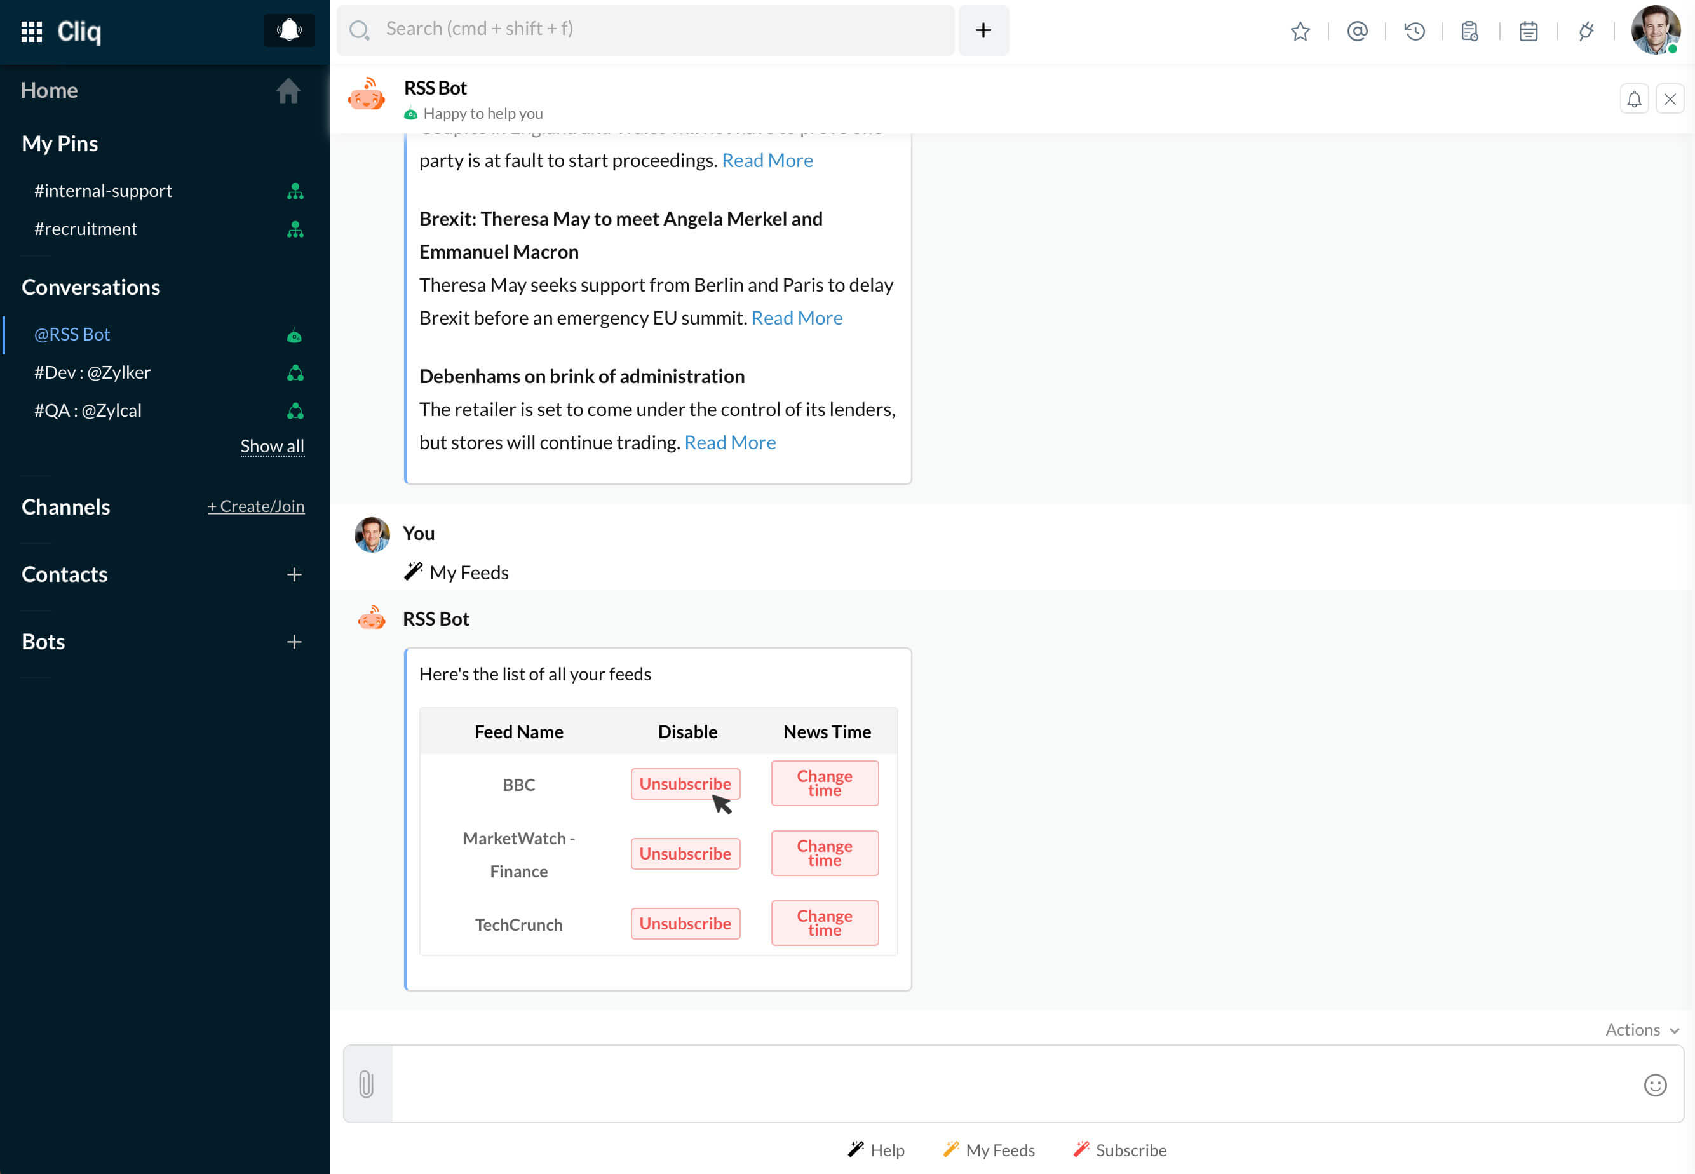Unsubscribe from MarketWatch - Finance feed
Screen dimensions: 1695x1174
coord(685,854)
